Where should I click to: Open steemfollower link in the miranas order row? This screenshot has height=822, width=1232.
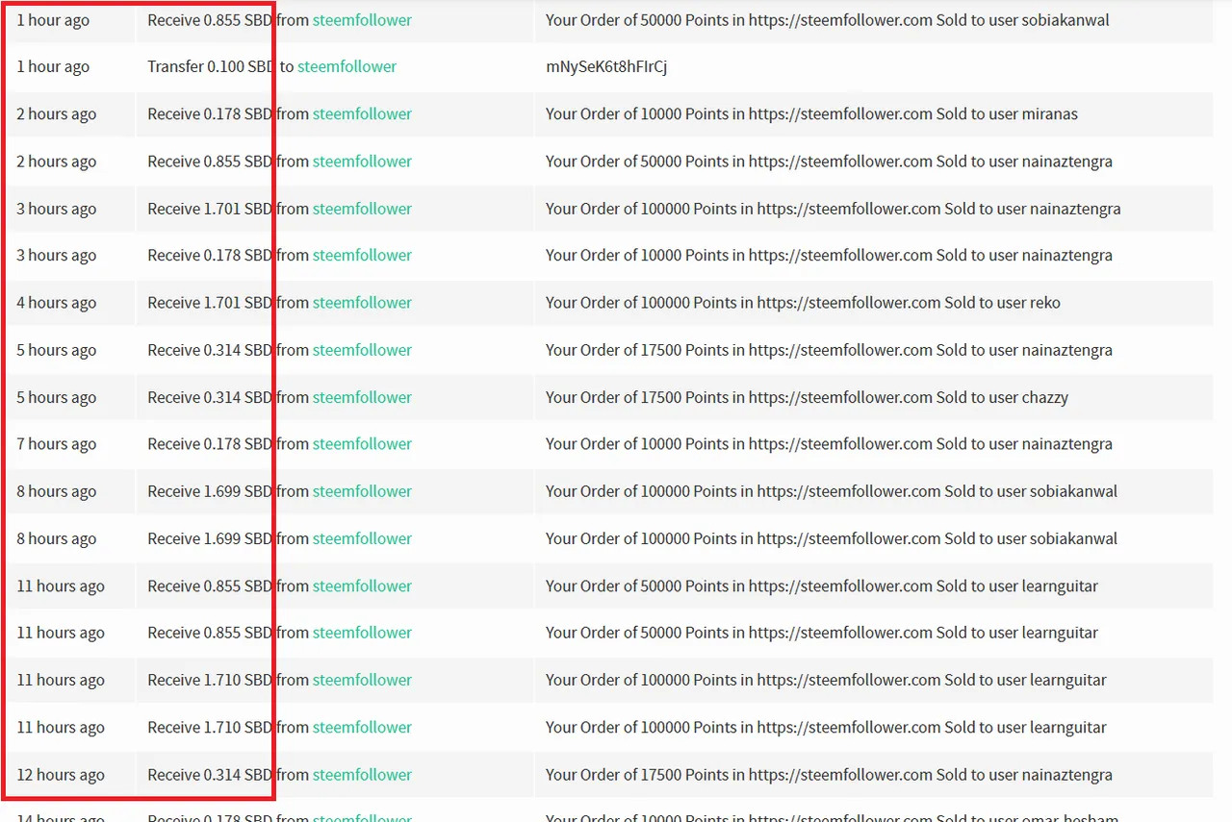362,113
